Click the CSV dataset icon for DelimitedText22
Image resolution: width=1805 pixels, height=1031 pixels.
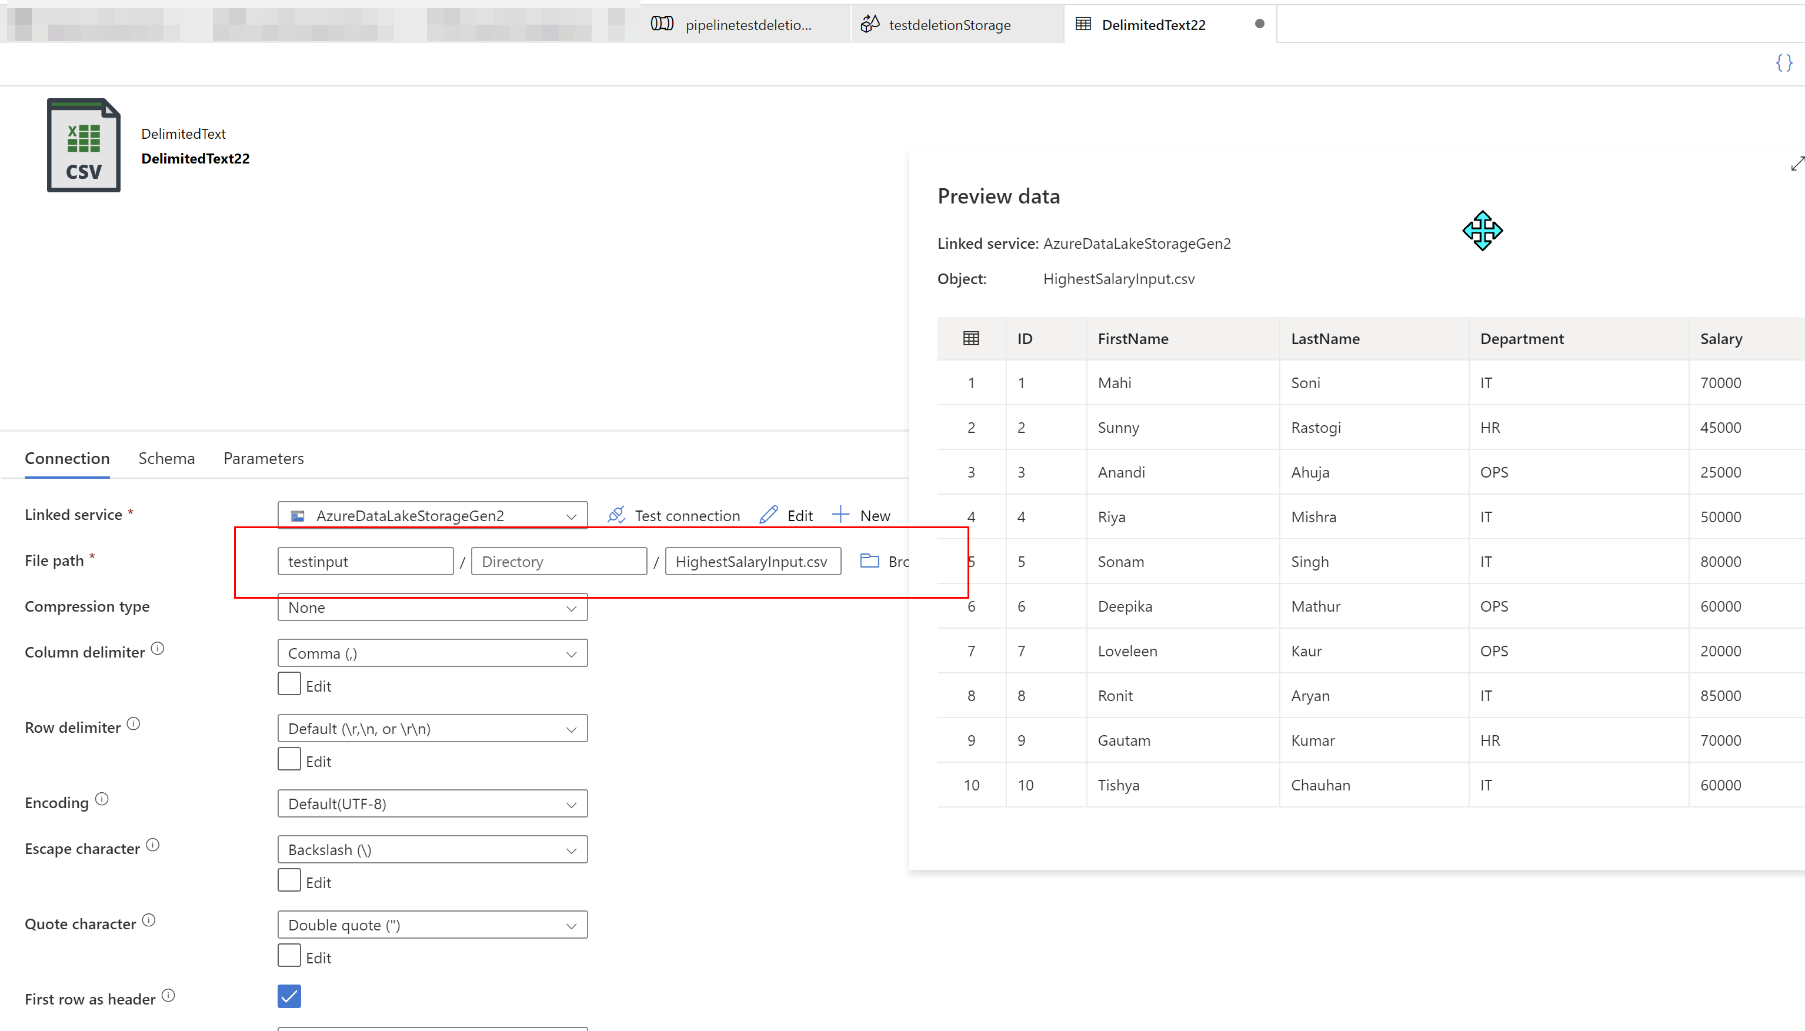[x=83, y=145]
